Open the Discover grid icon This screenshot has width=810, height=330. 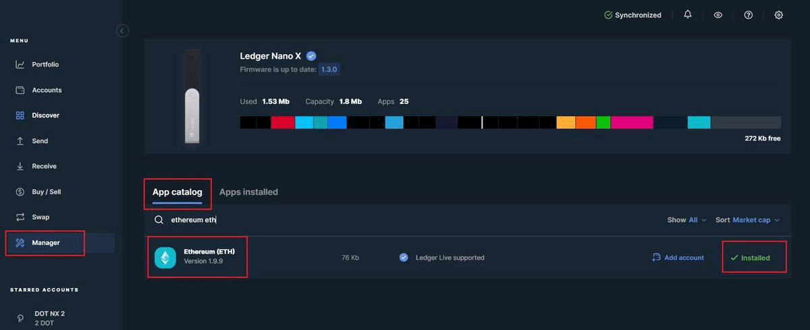pyautogui.click(x=20, y=115)
